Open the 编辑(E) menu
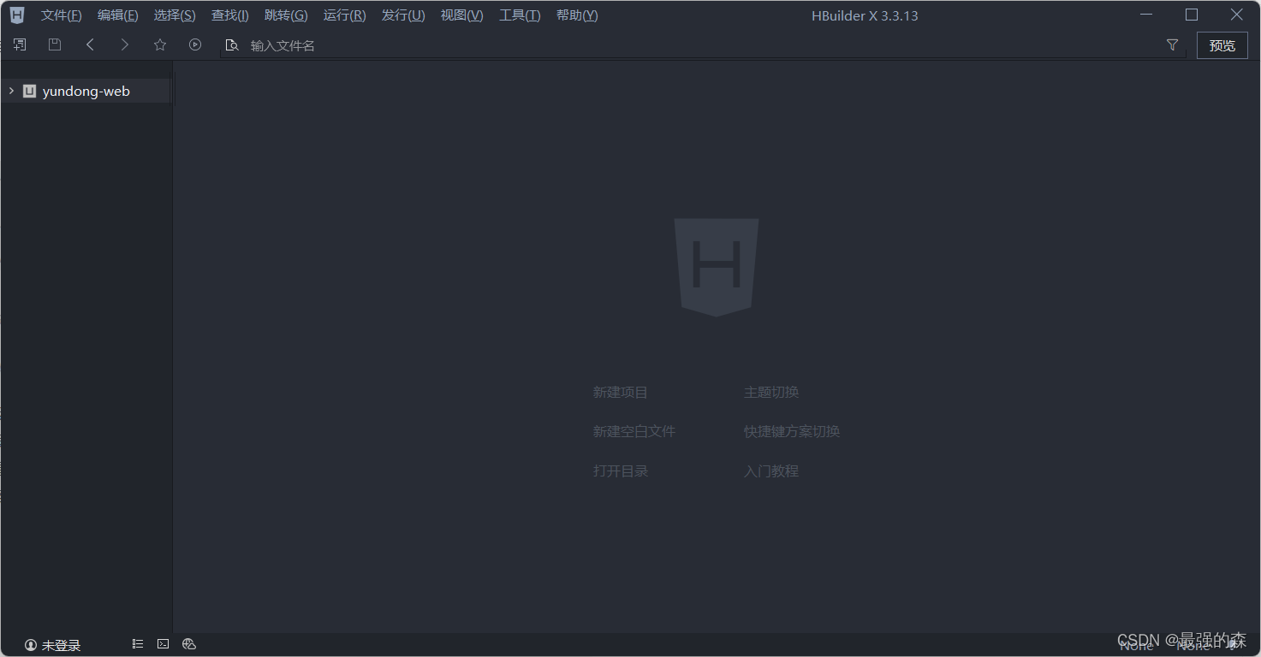The image size is (1261, 657). [118, 15]
